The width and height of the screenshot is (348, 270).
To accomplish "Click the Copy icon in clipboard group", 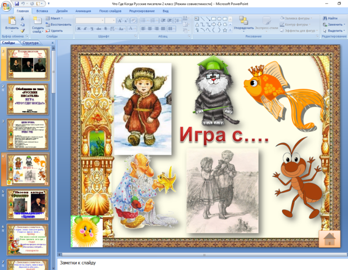I will [22, 25].
